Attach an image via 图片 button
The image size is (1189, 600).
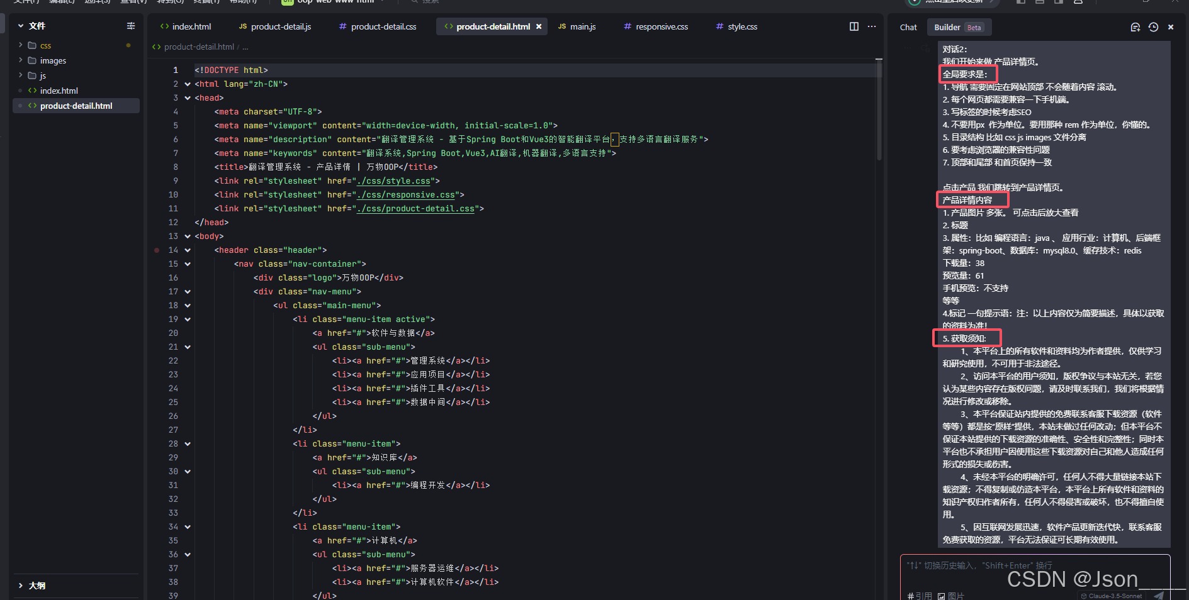point(951,596)
